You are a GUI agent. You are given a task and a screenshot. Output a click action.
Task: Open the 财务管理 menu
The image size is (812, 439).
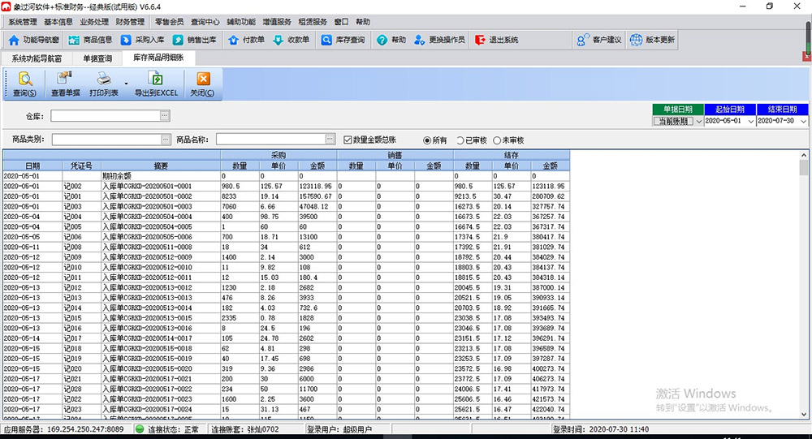point(130,22)
